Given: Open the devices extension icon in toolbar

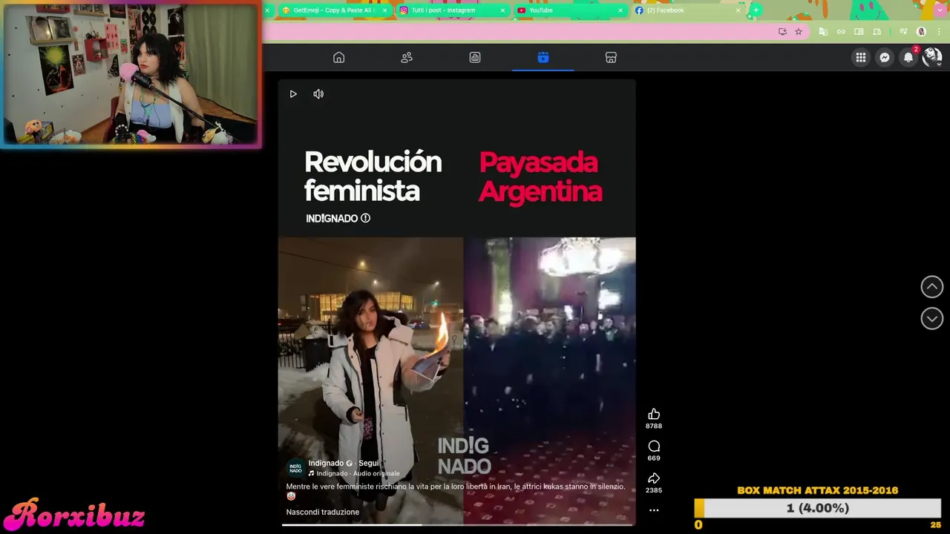Looking at the screenshot, I should tap(877, 32).
